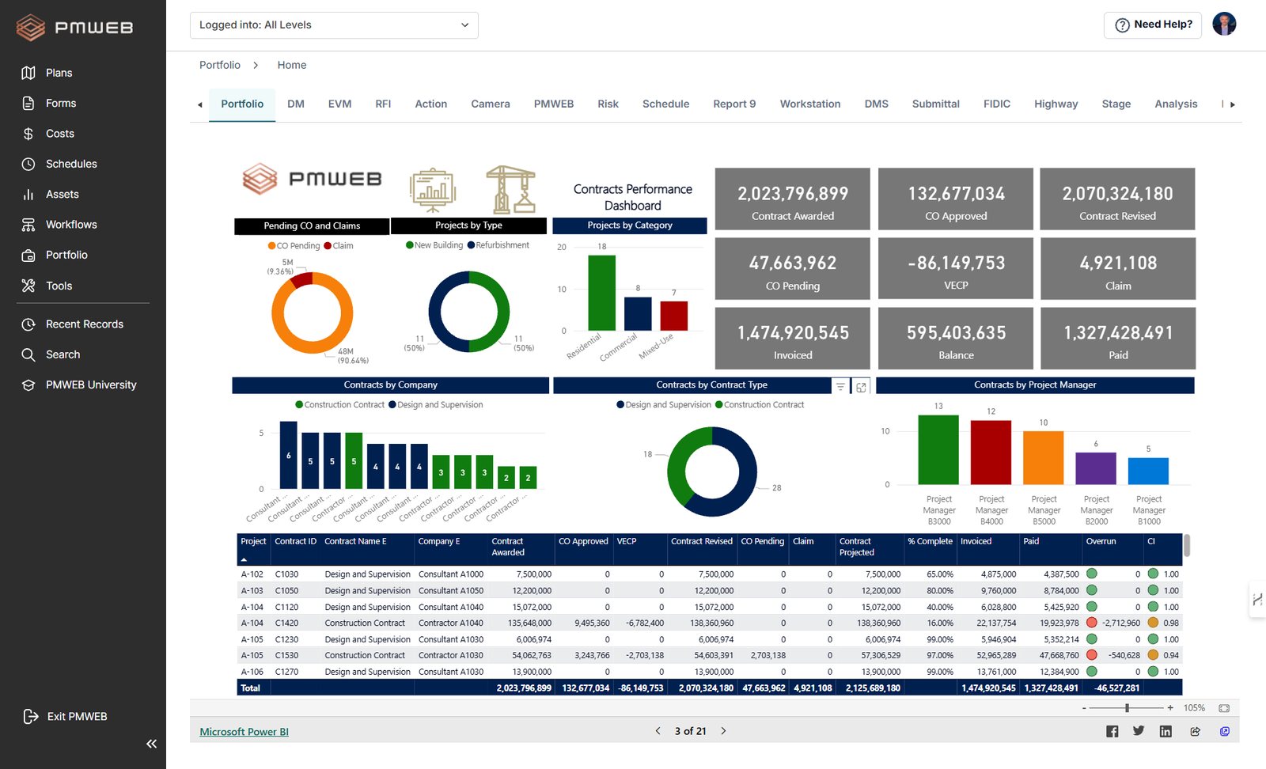The height and width of the screenshot is (769, 1266).
Task: Go to the Schedules sidebar item
Action: tap(71, 164)
